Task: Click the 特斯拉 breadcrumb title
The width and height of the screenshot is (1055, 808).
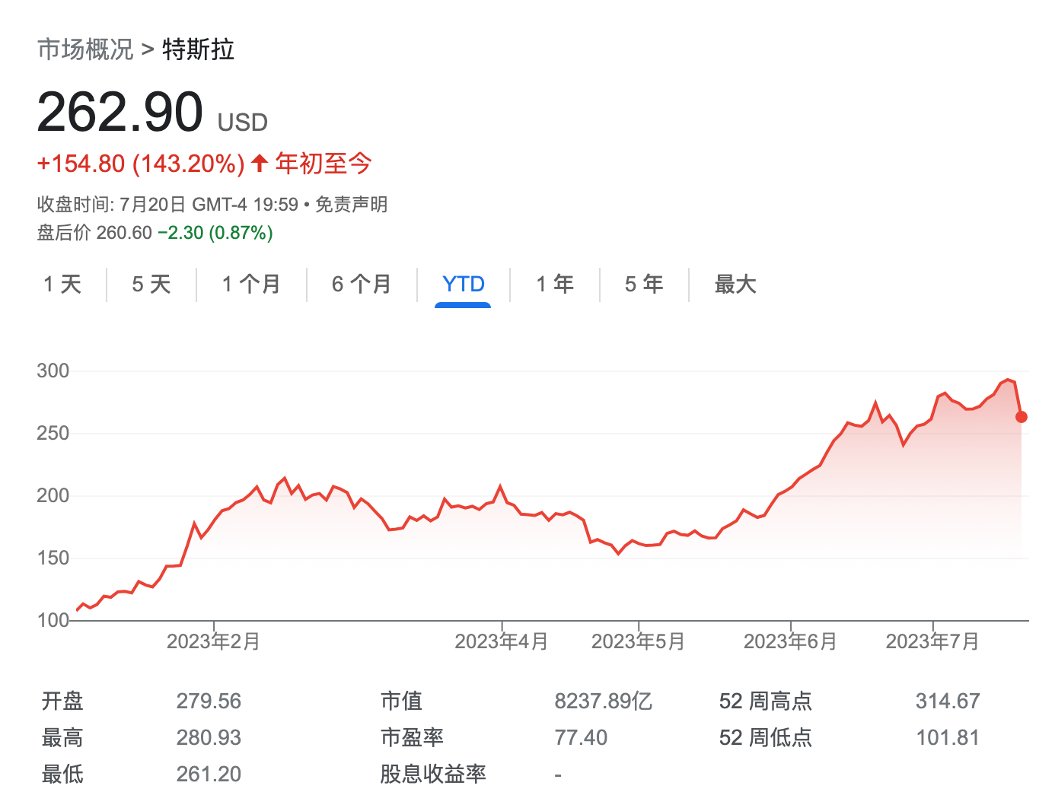Action: (x=198, y=49)
